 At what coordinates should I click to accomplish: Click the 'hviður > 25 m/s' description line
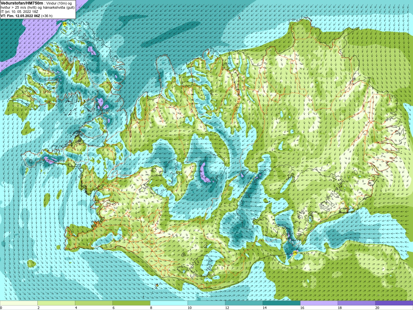pyautogui.click(x=37, y=7)
